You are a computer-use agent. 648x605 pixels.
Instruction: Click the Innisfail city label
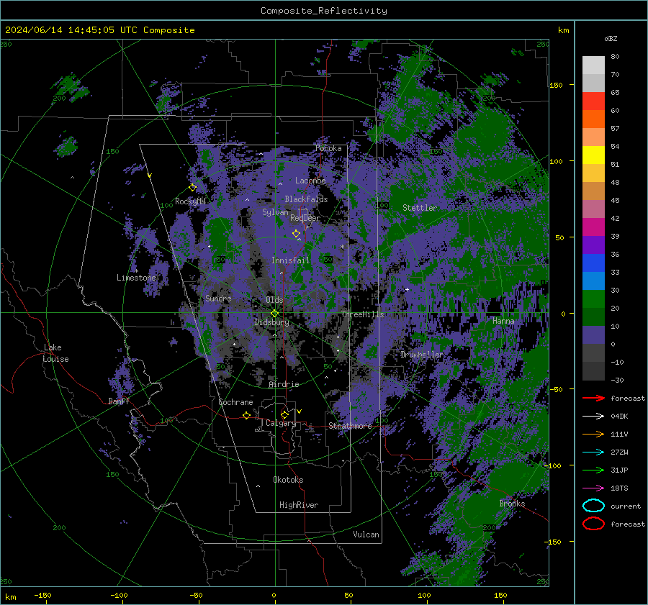pos(290,260)
